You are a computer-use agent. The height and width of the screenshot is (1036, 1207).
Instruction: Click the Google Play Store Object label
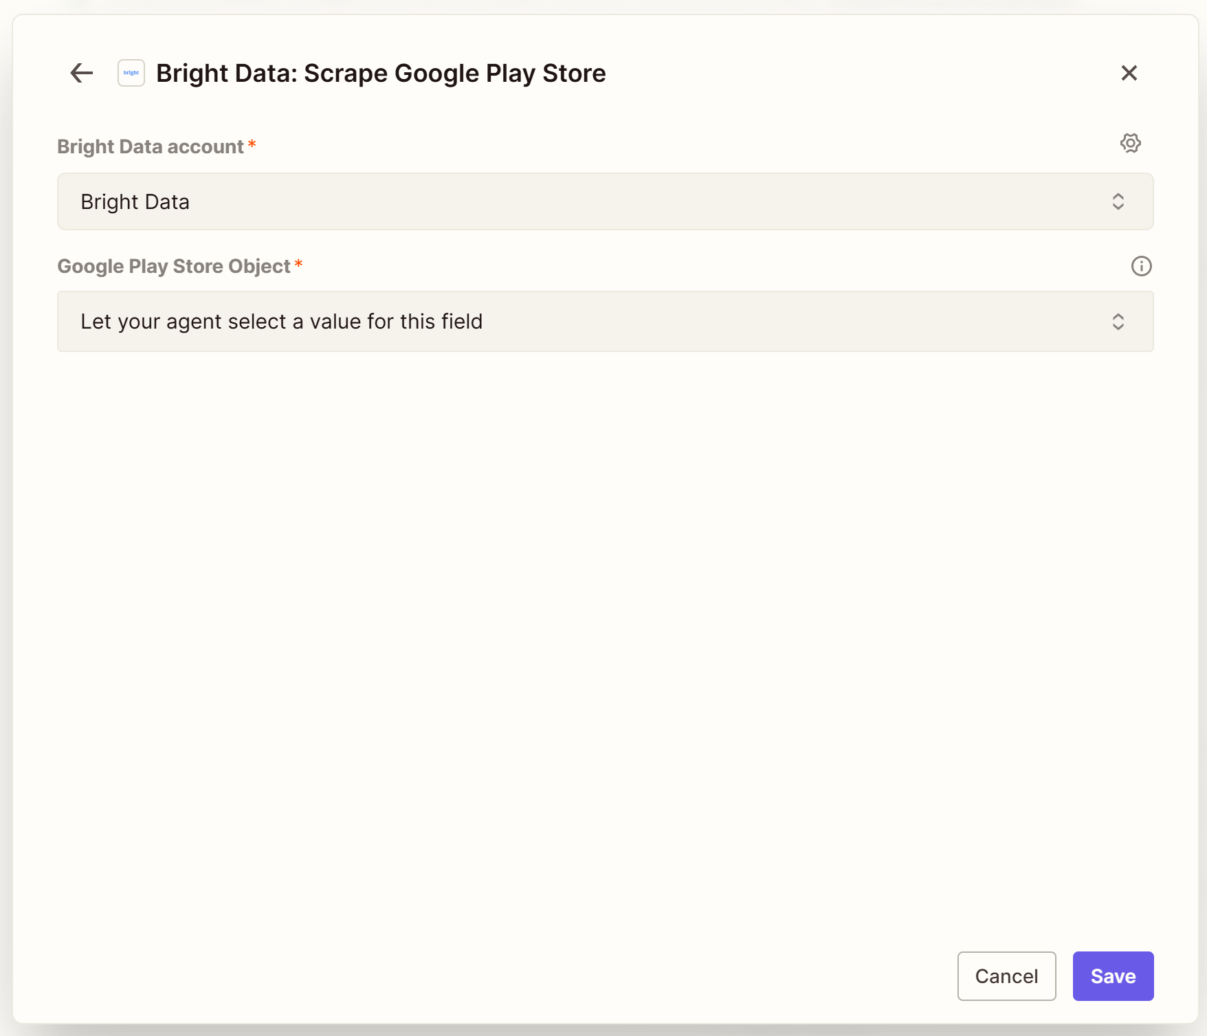coord(173,266)
